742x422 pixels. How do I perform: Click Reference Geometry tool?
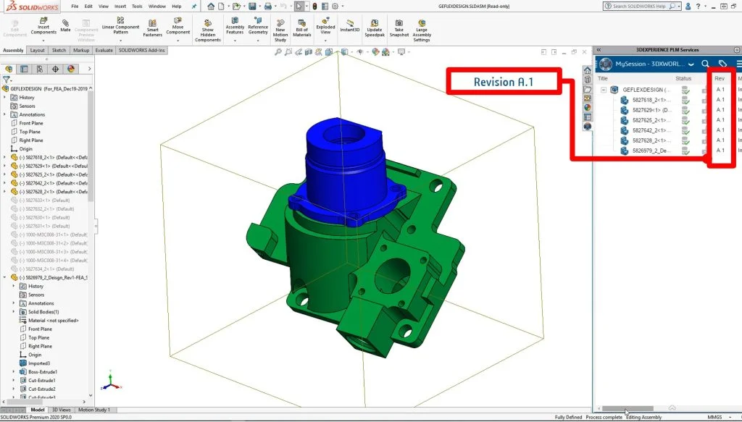258,27
